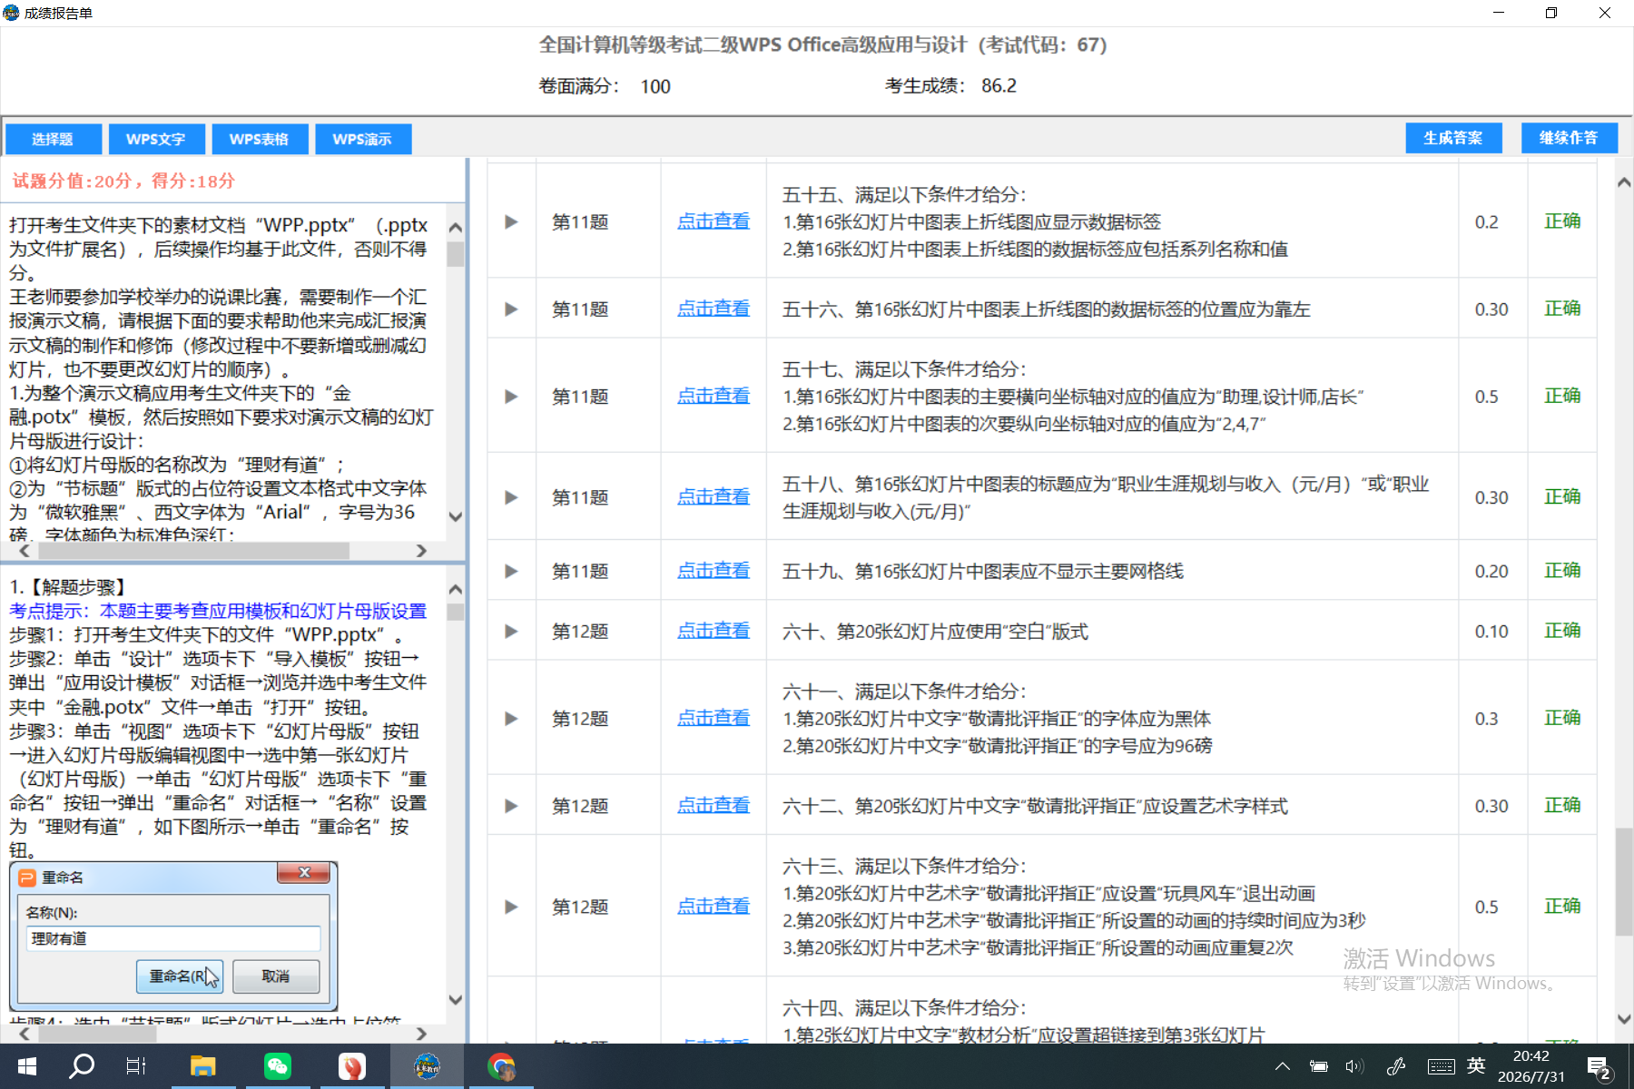The image size is (1634, 1089).
Task: Show hidden system tray icons
Action: pyautogui.click(x=1282, y=1066)
